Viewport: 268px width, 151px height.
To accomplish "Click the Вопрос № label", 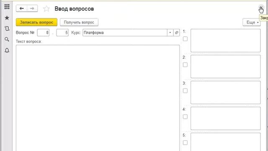I will pos(25,33).
